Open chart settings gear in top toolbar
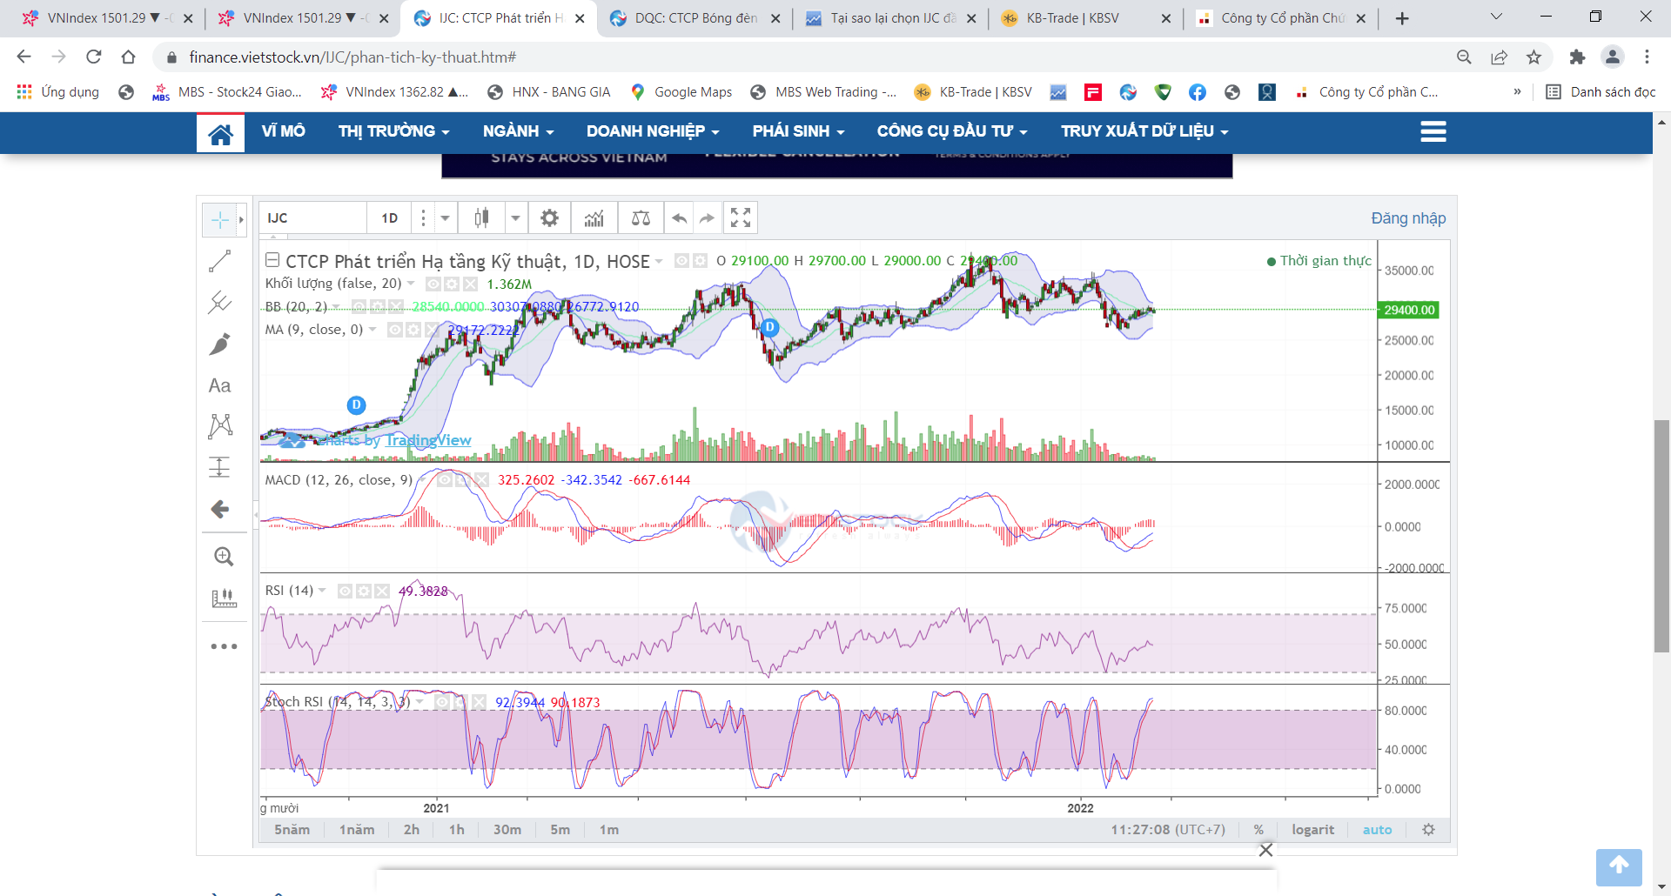Image resolution: width=1671 pixels, height=896 pixels. point(549,218)
